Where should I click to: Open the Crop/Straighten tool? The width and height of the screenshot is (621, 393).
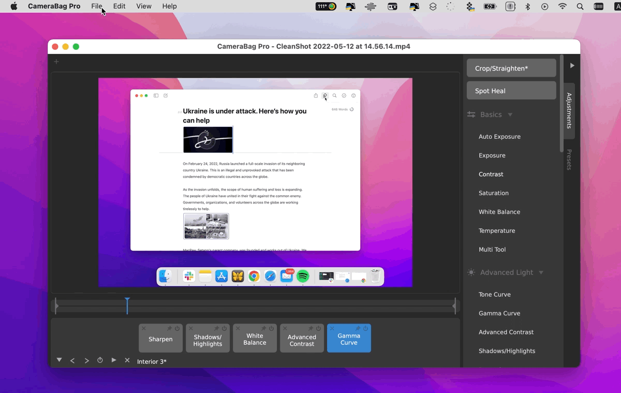click(511, 68)
